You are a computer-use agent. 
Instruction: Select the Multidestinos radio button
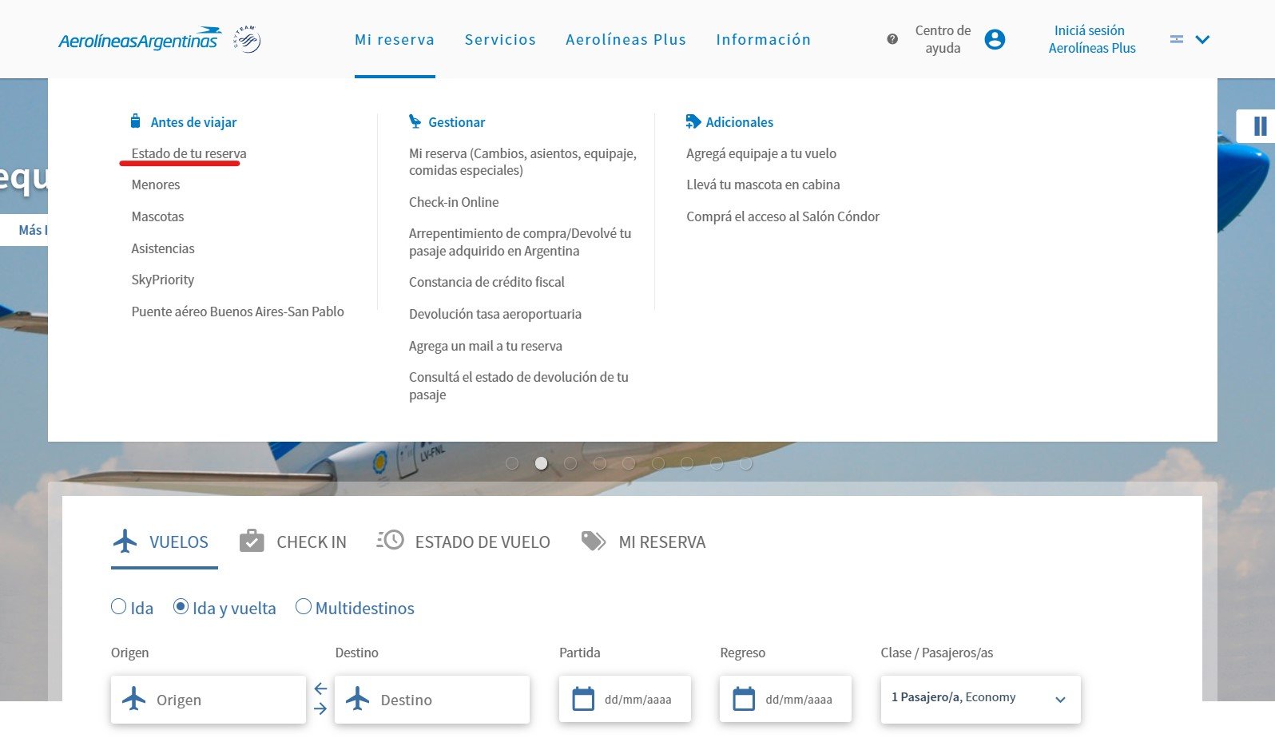click(304, 607)
